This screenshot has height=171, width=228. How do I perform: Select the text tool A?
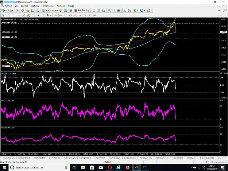[x=38, y=15]
